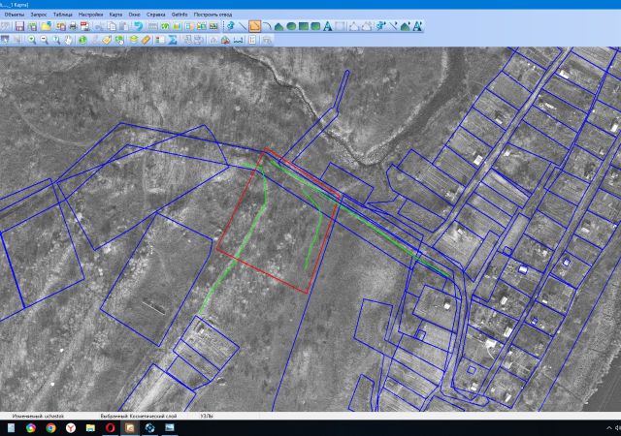Select the Line drawing tool
The image size is (621, 436).
(x=243, y=26)
